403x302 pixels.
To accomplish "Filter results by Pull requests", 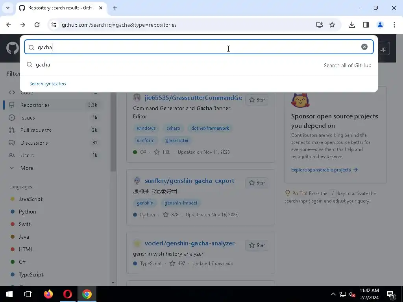I will (54, 130).
